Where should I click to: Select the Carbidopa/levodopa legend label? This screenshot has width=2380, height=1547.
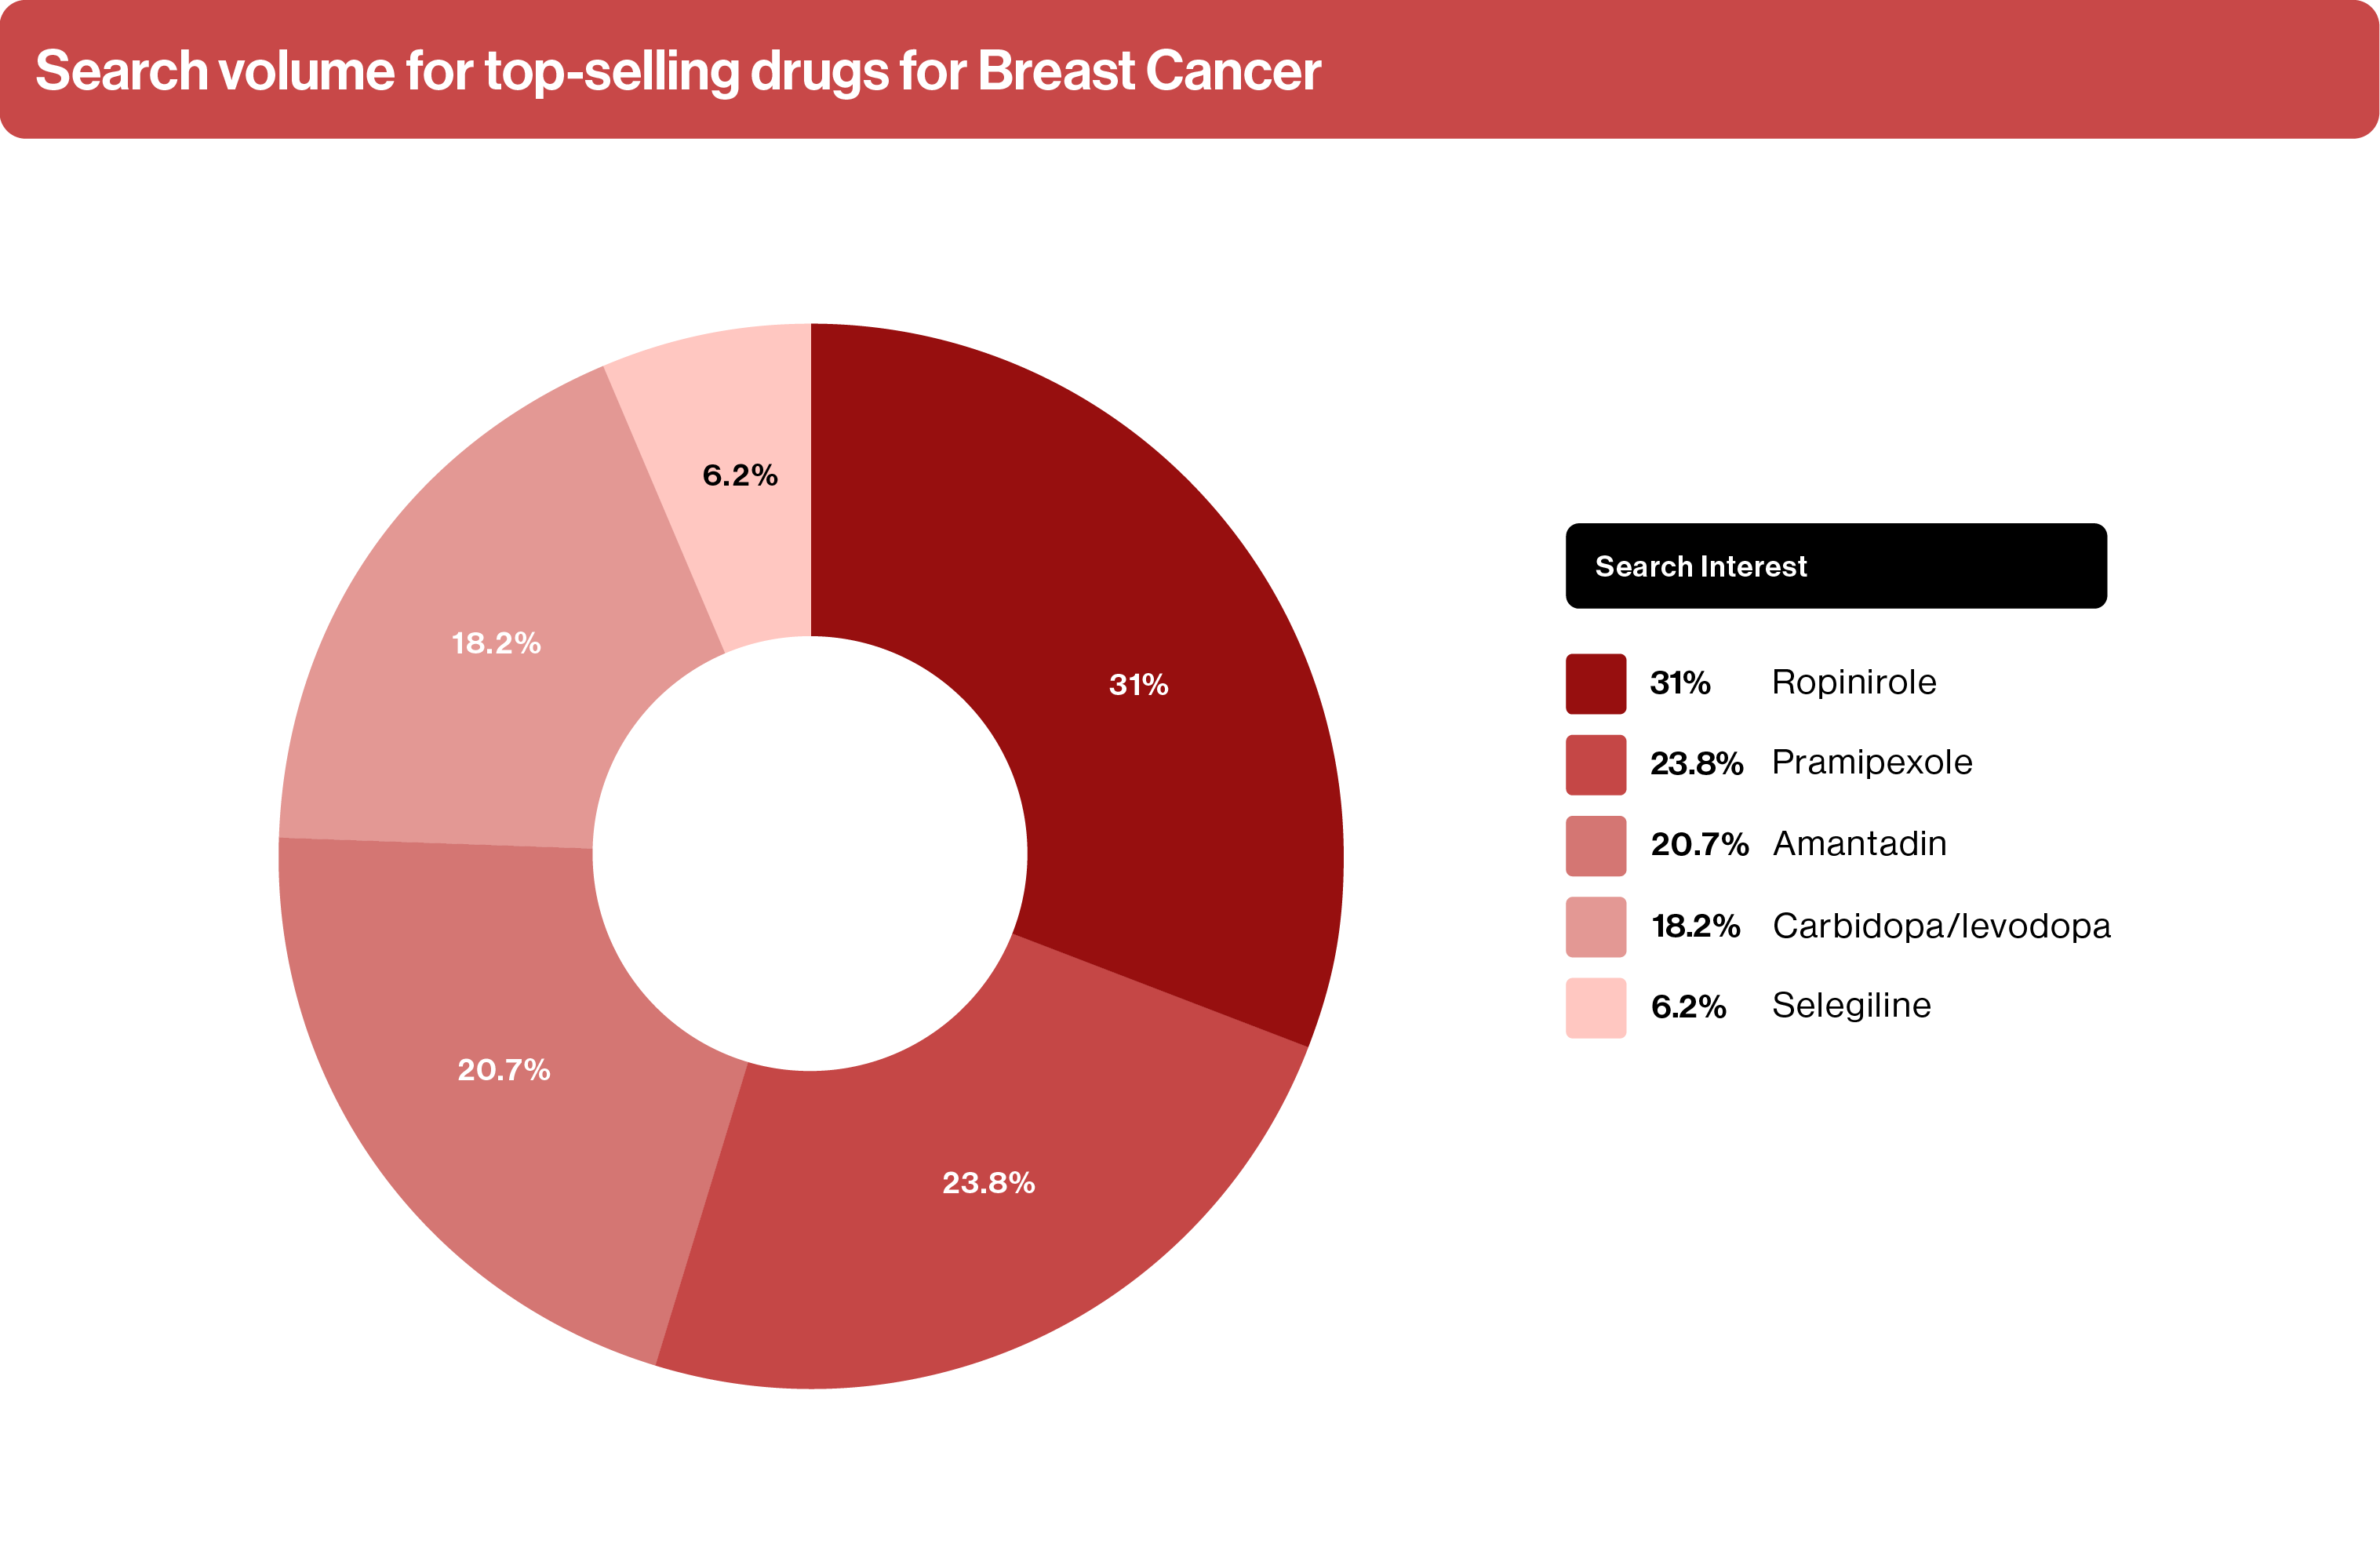tap(1941, 926)
